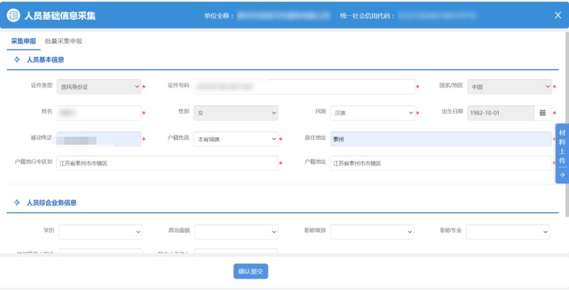Expand the 政治面貌 dropdown
569x290 pixels.
236,232
